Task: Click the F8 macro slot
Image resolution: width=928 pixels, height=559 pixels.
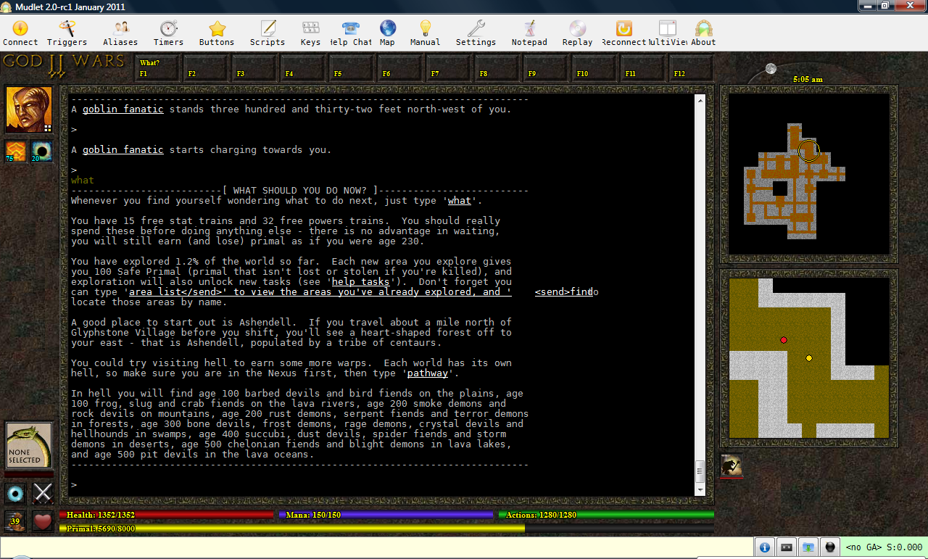Action: coord(497,68)
